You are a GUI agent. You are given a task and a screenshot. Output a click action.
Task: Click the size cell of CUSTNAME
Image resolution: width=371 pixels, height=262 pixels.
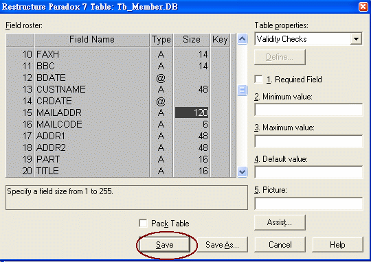pos(192,89)
